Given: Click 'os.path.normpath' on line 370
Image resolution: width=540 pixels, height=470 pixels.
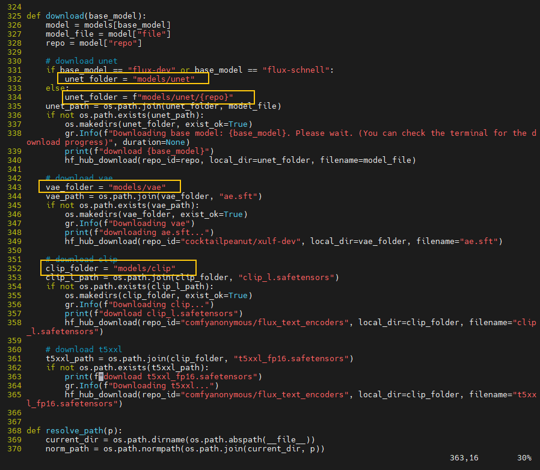Looking at the screenshot, I should tap(142, 448).
